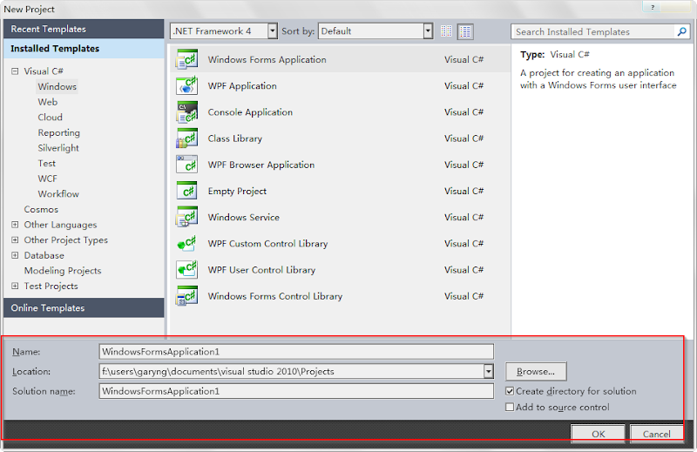Click the Search Installed Templates box
This screenshot has width=697, height=452.
(593, 31)
